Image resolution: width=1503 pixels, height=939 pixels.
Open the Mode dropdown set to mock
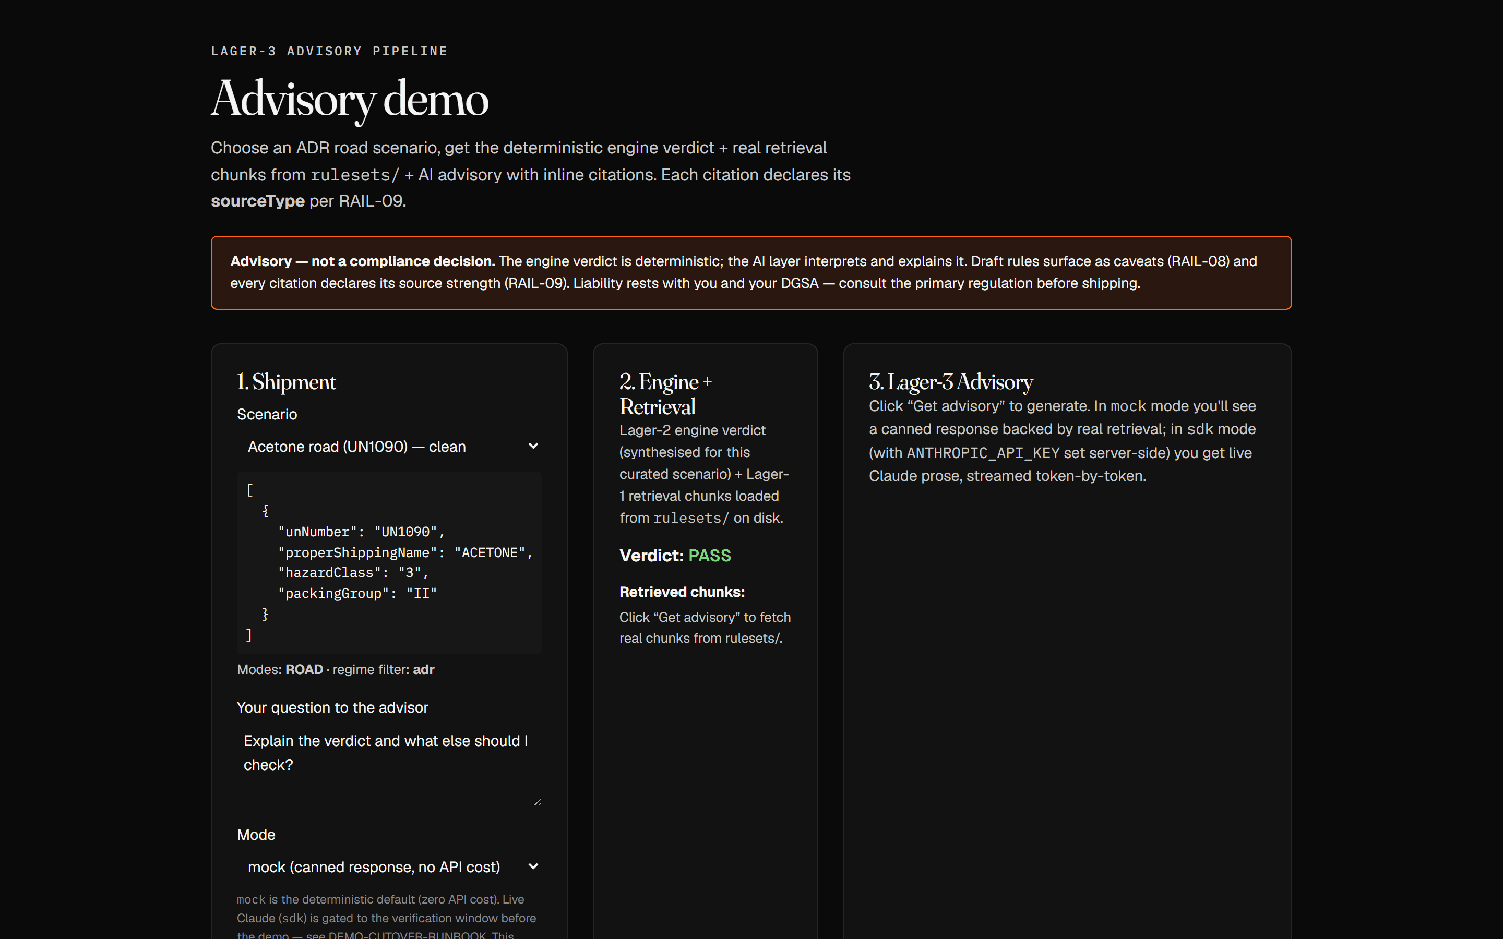[389, 867]
